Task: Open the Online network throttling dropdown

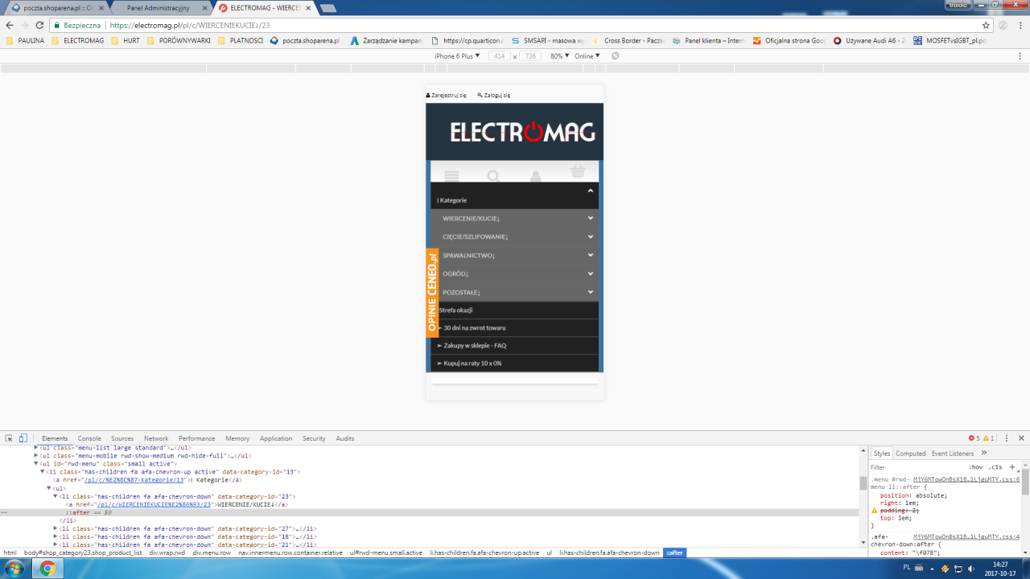Action: click(587, 56)
